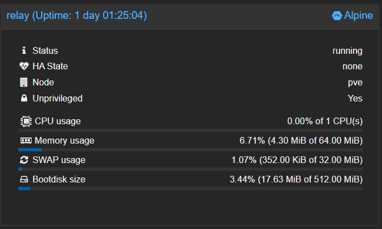
Task: Click the Status info icon
Action: click(x=24, y=50)
